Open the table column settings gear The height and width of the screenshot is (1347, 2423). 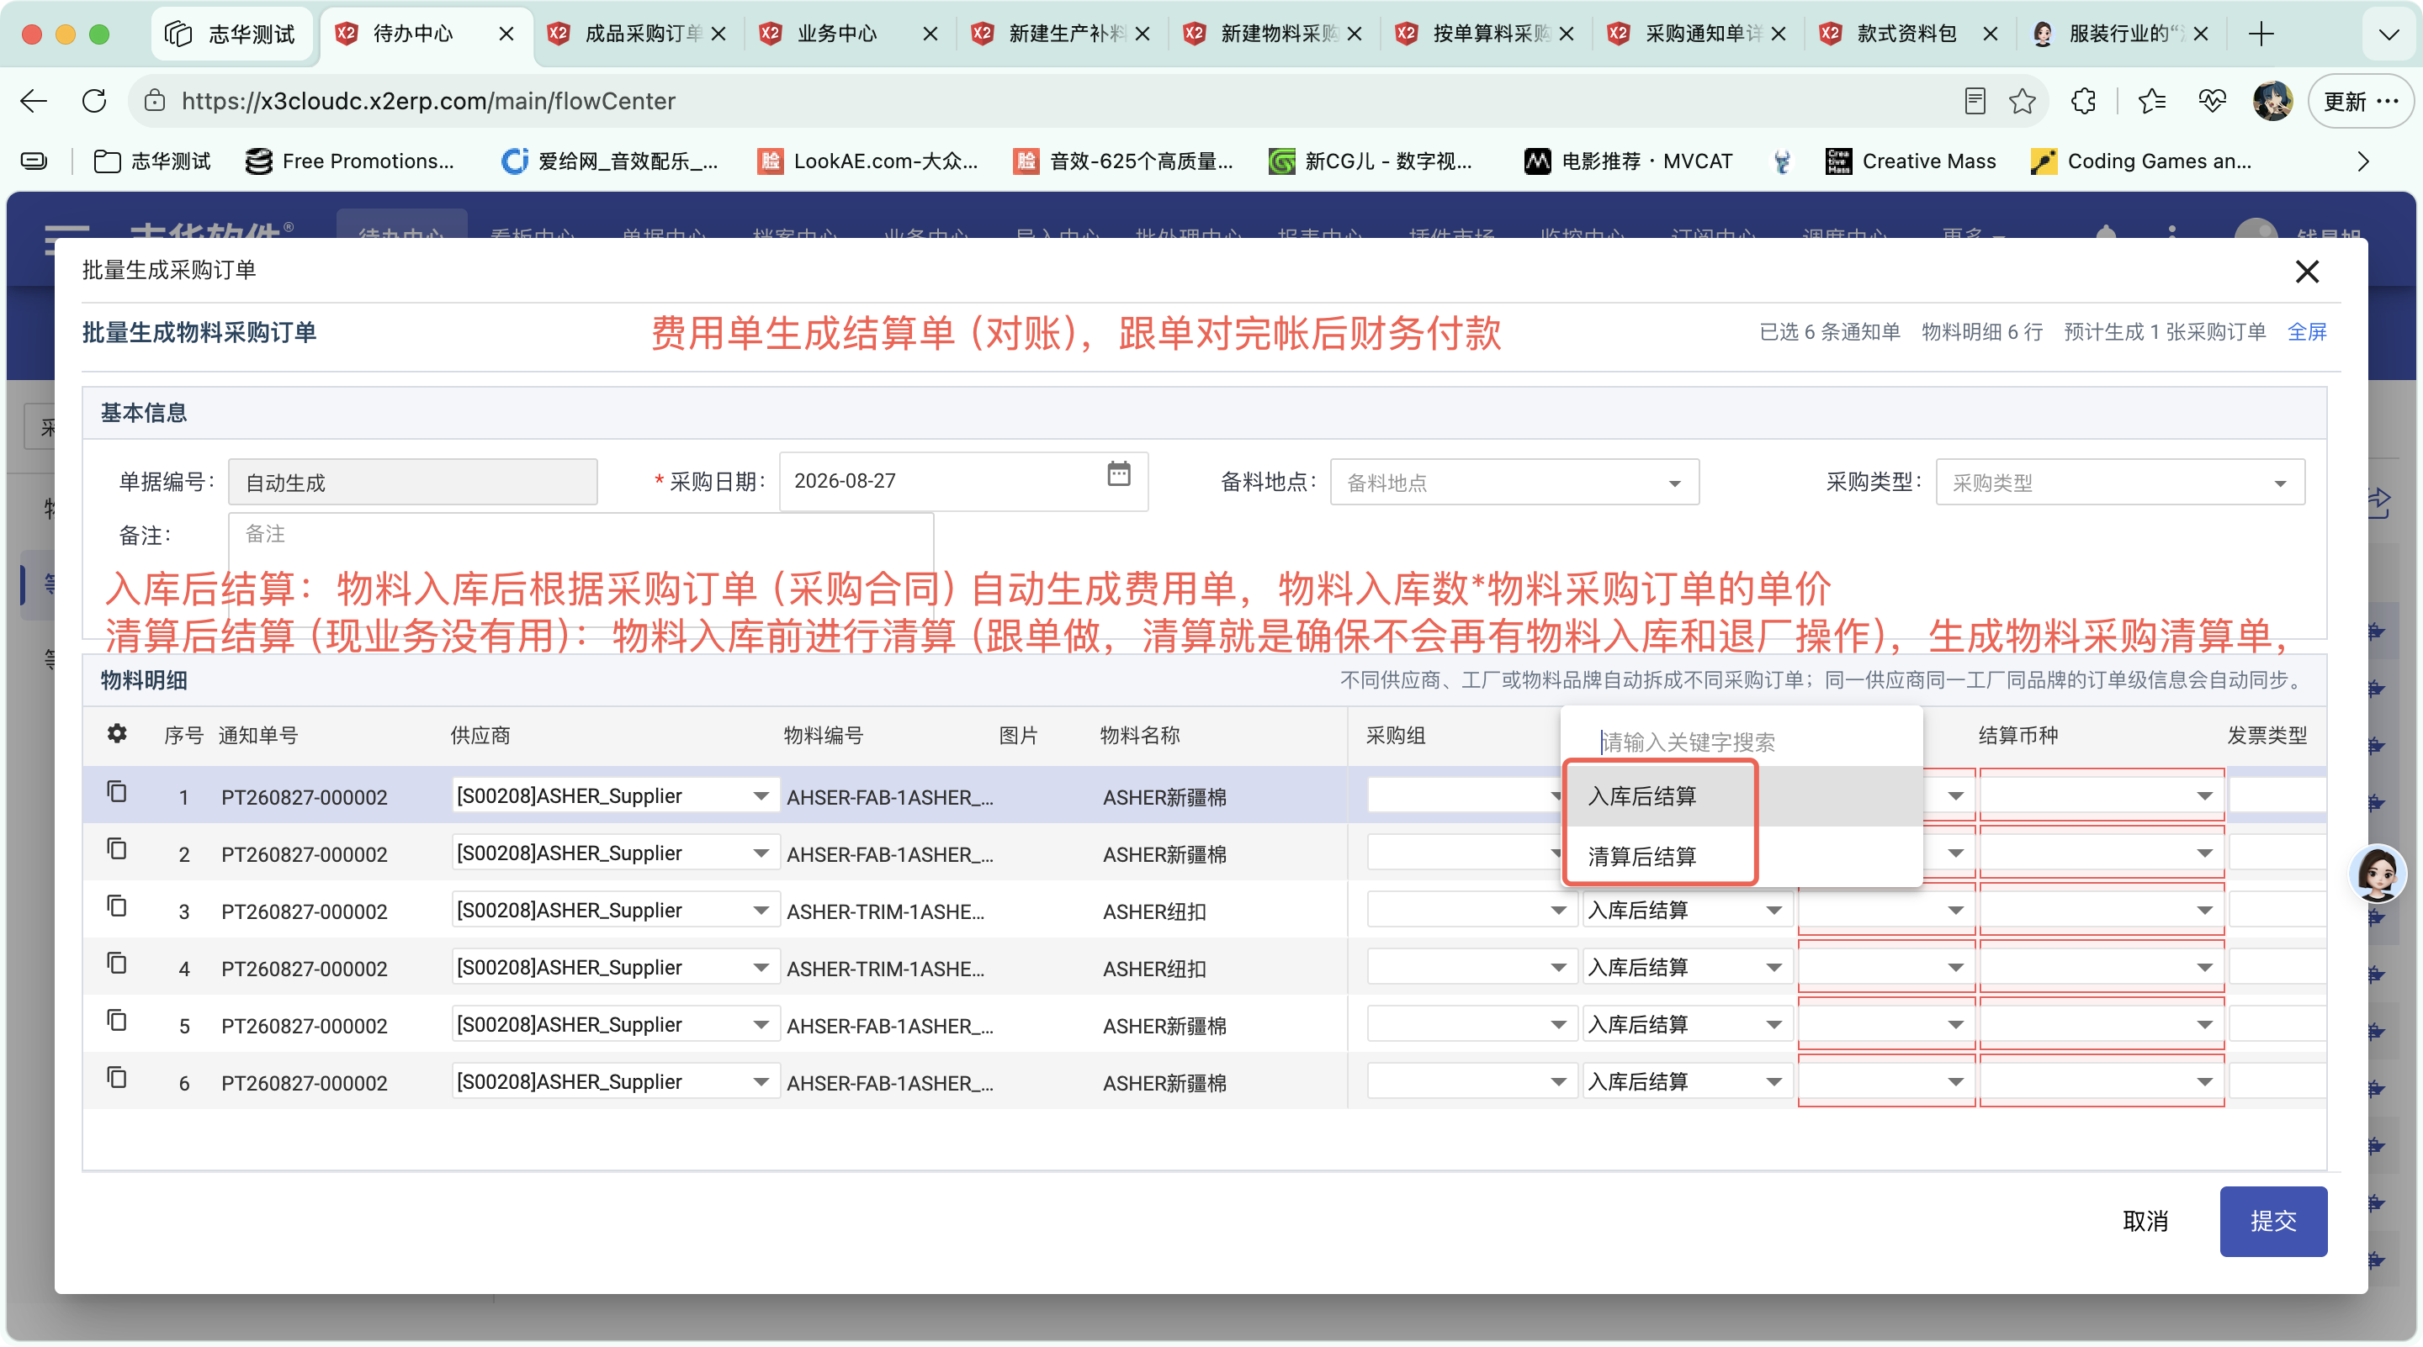coord(117,733)
